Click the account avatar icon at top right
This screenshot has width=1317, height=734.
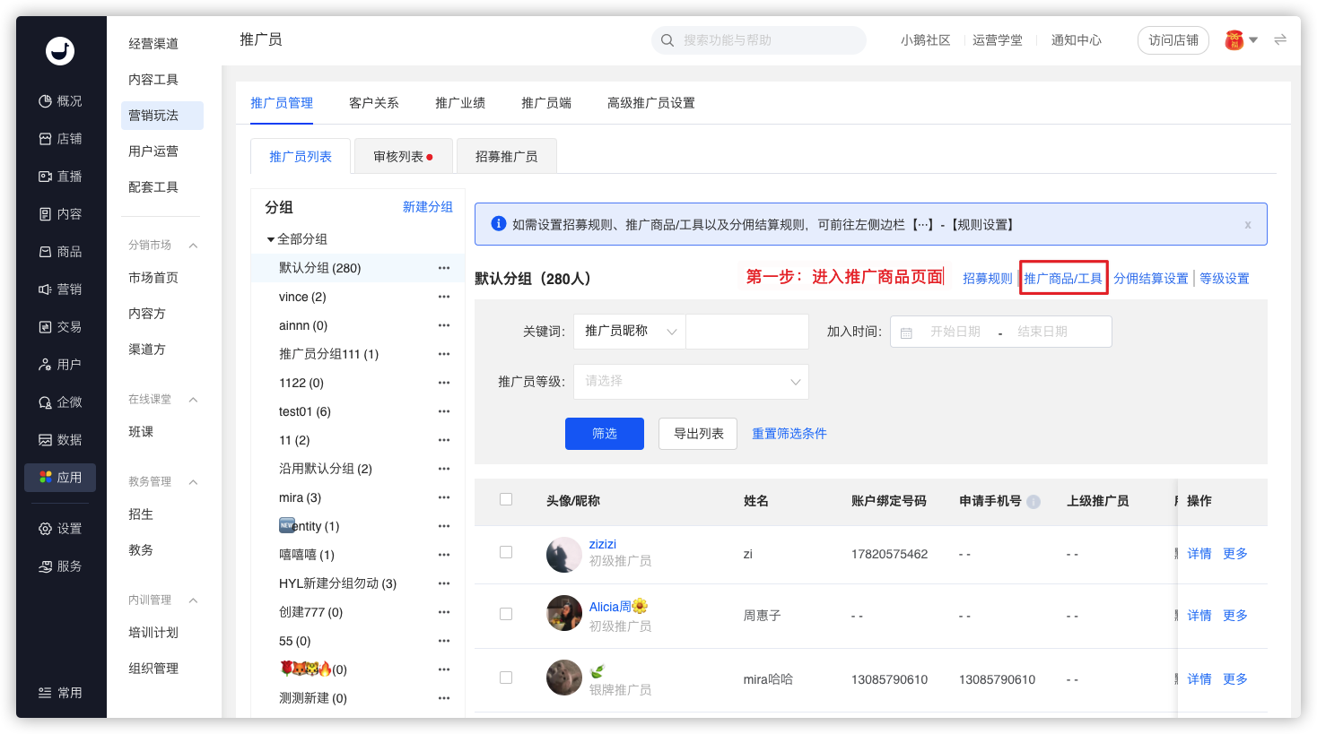click(1234, 40)
